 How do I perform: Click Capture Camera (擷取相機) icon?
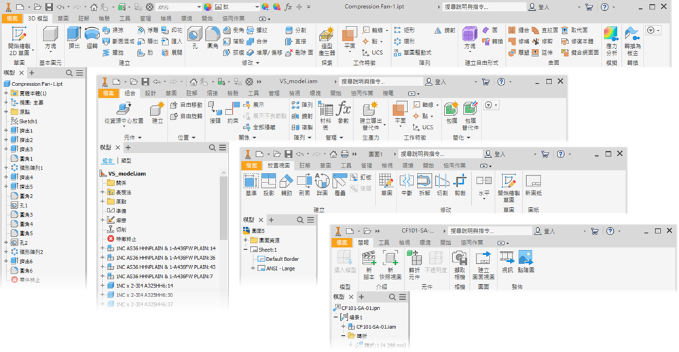pos(460,265)
